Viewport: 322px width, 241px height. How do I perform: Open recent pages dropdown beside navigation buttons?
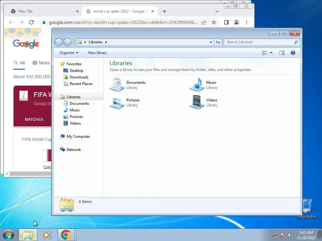tap(74, 42)
